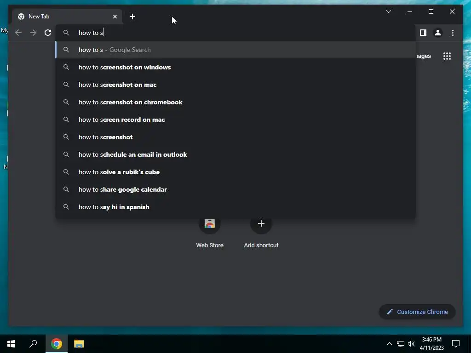Click magnifier icon beside 'how to solve a rubik's cube'
Image resolution: width=471 pixels, height=353 pixels.
click(66, 172)
